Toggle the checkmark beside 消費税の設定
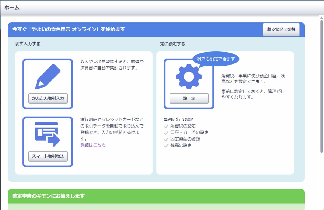 click(166, 127)
